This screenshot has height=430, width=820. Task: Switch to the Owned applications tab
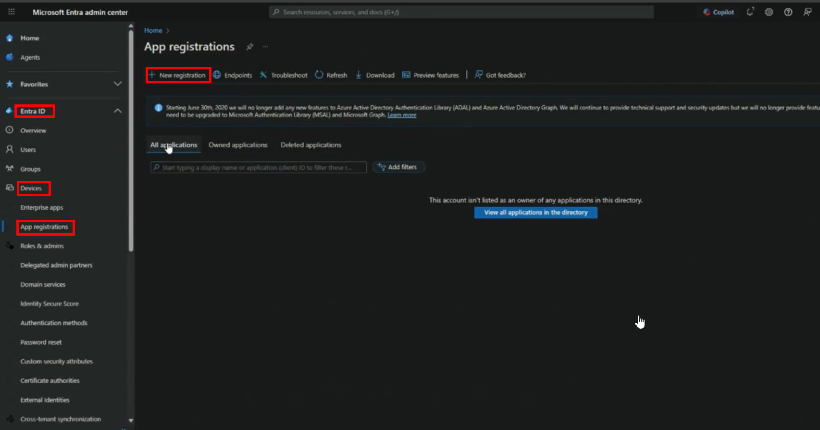tap(238, 145)
